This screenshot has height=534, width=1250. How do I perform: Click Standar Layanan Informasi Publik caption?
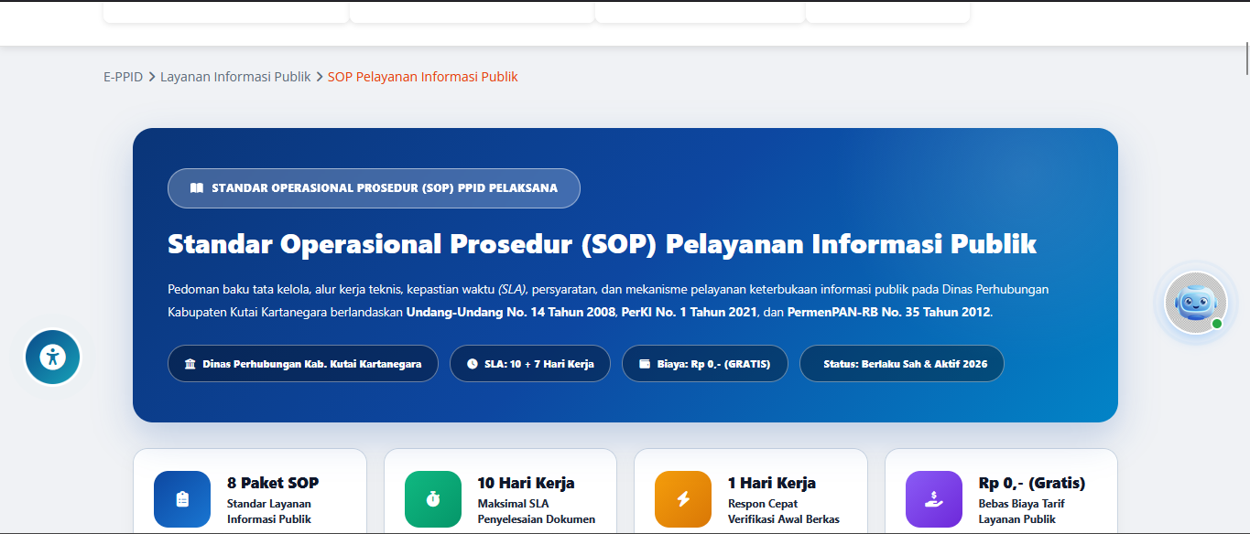(269, 511)
